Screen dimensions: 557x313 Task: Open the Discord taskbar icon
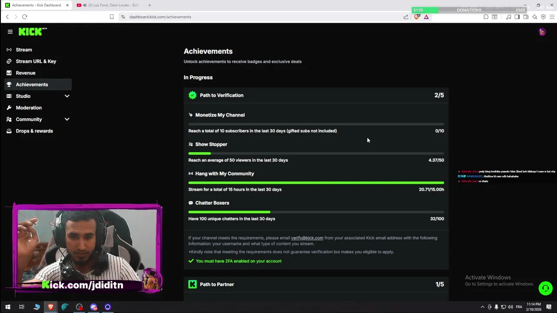(x=94, y=307)
